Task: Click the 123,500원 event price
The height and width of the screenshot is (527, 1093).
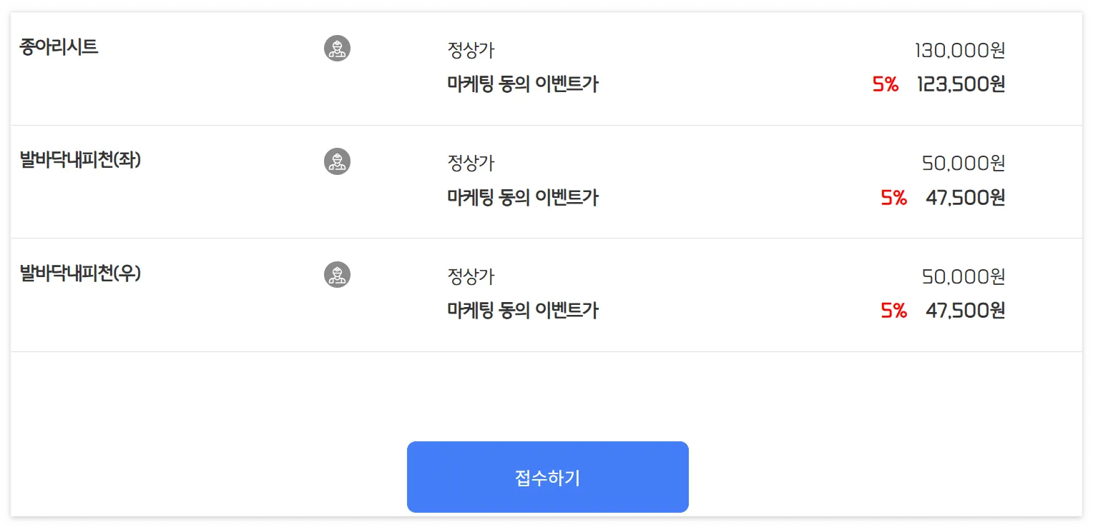Action: click(x=961, y=84)
